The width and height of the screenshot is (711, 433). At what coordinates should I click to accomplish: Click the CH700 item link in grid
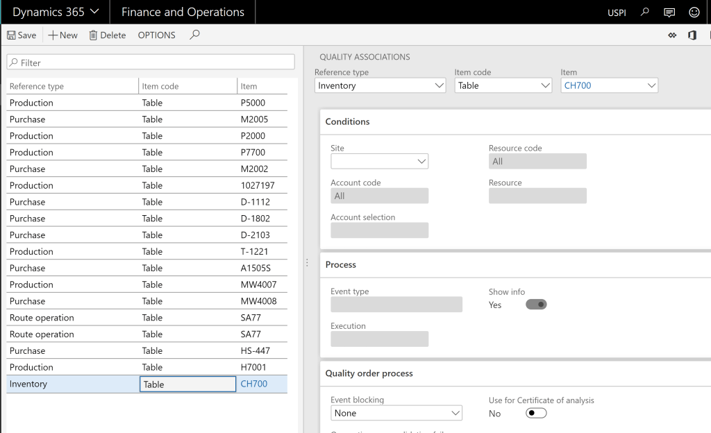click(x=253, y=384)
